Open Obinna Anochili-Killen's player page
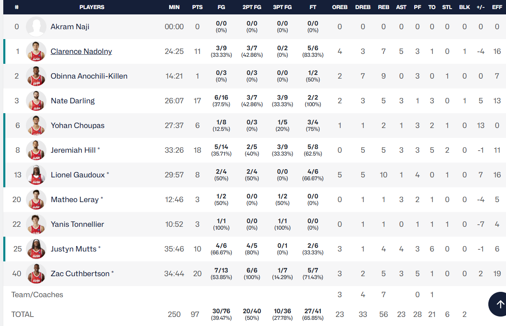Image resolution: width=506 pixels, height=326 pixels. pyautogui.click(x=89, y=76)
